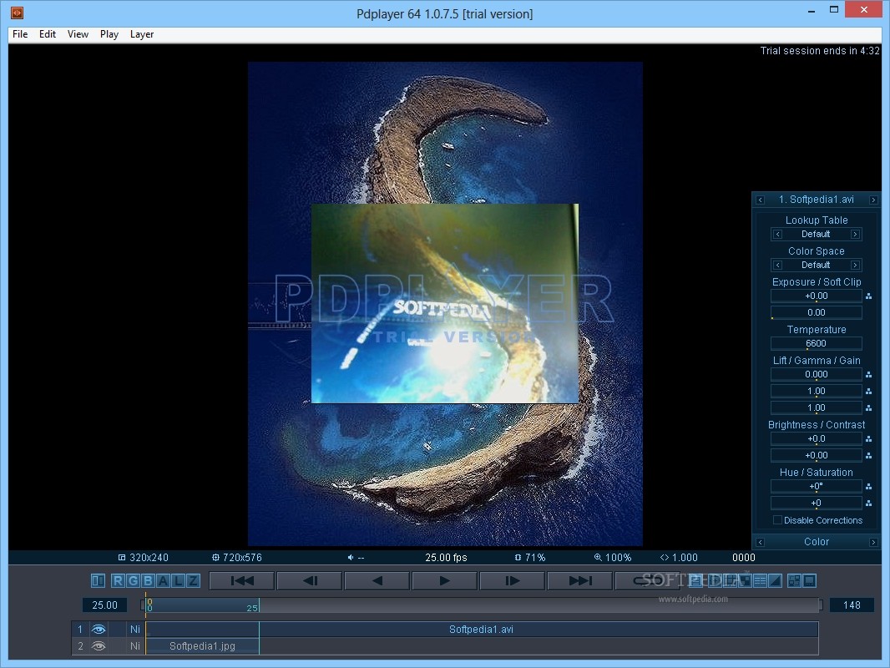Click the 25.00 fps status readout
This screenshot has width=890, height=668.
(x=446, y=557)
